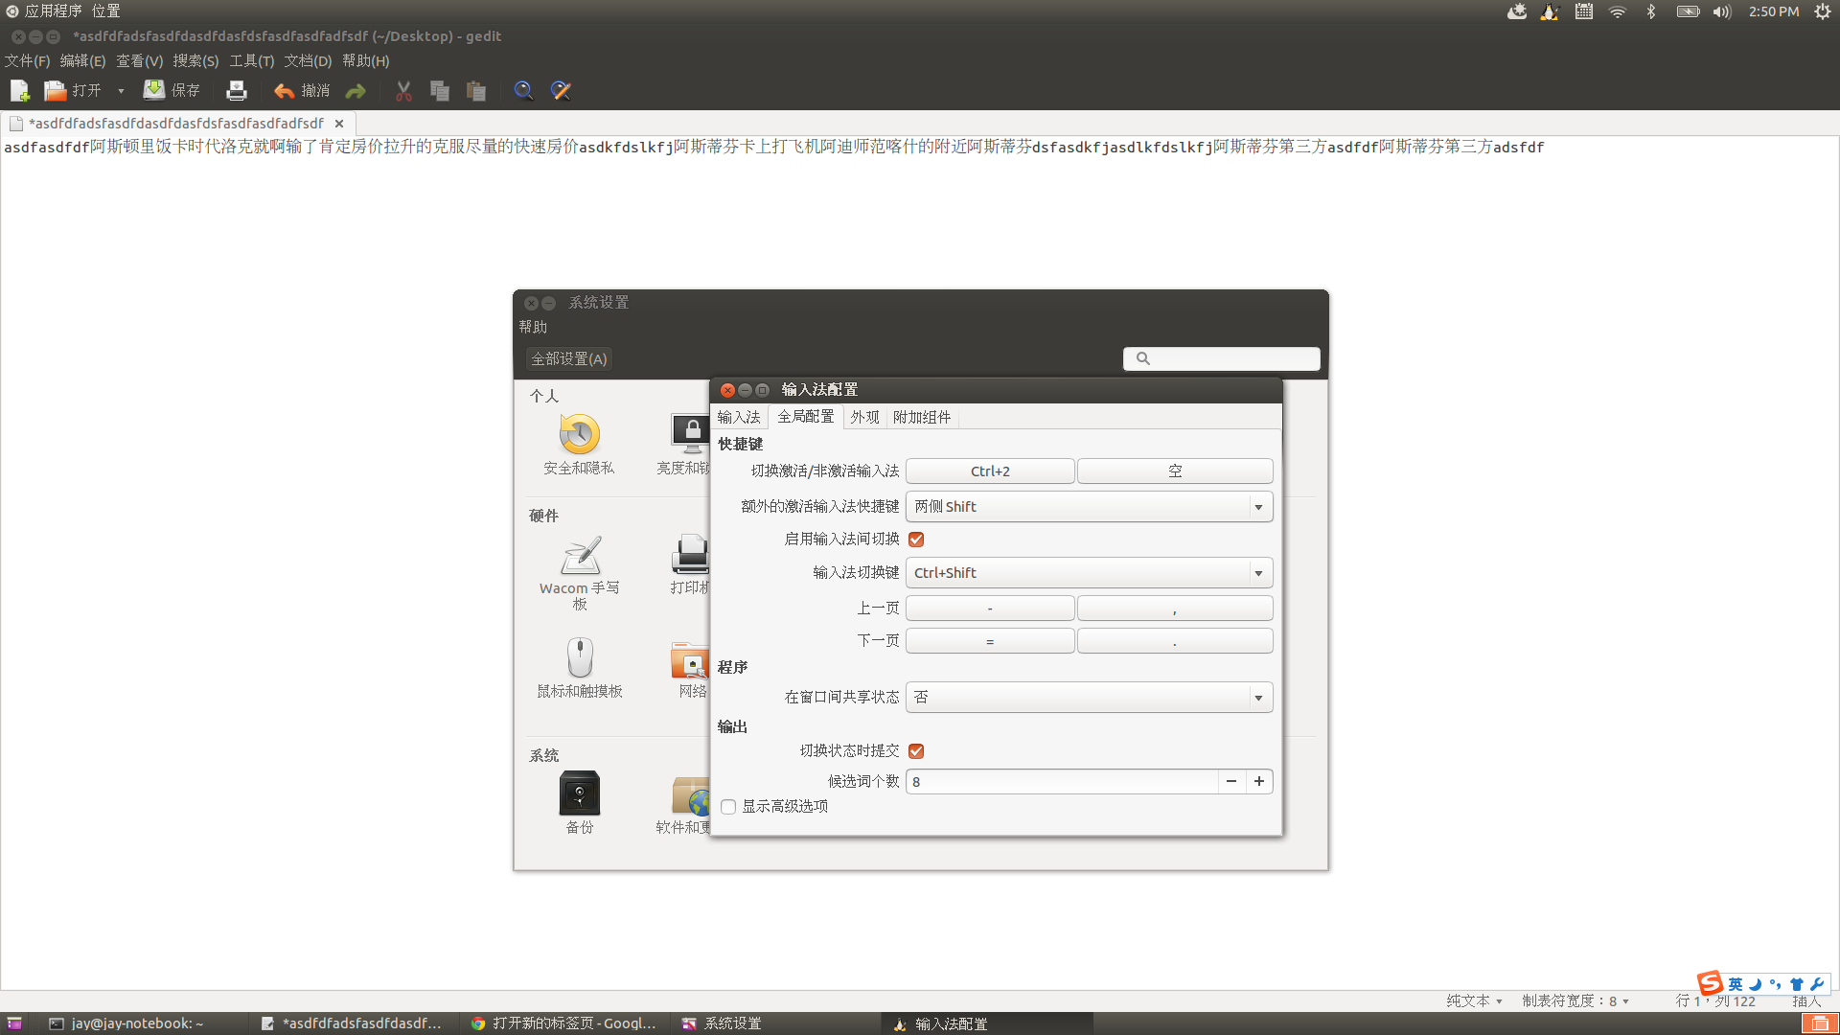Uncheck the 切换状态时提交 checkbox
Viewport: 1840px width, 1035px height.
[916, 751]
